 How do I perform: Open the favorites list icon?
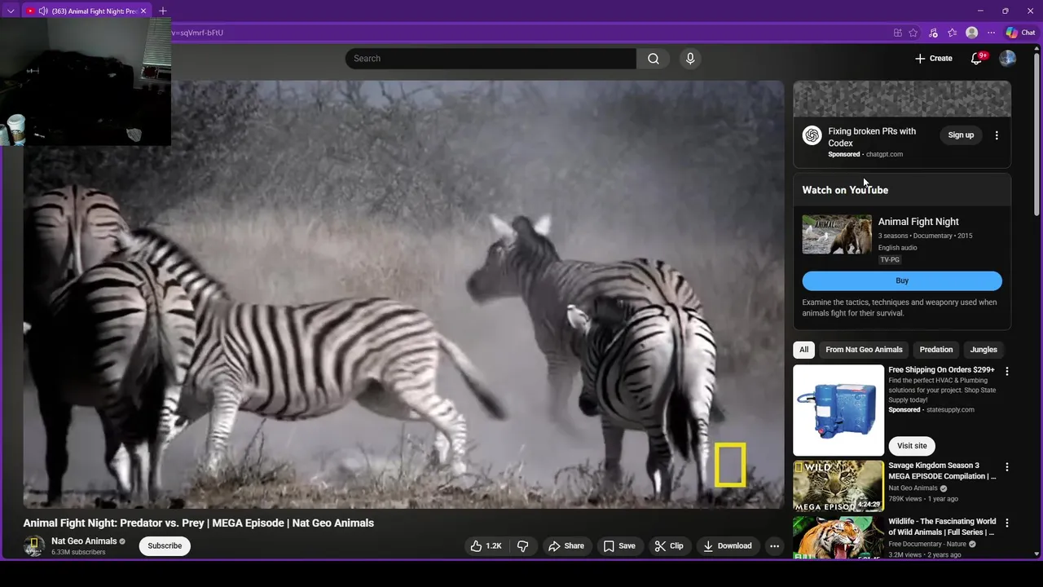[952, 33]
